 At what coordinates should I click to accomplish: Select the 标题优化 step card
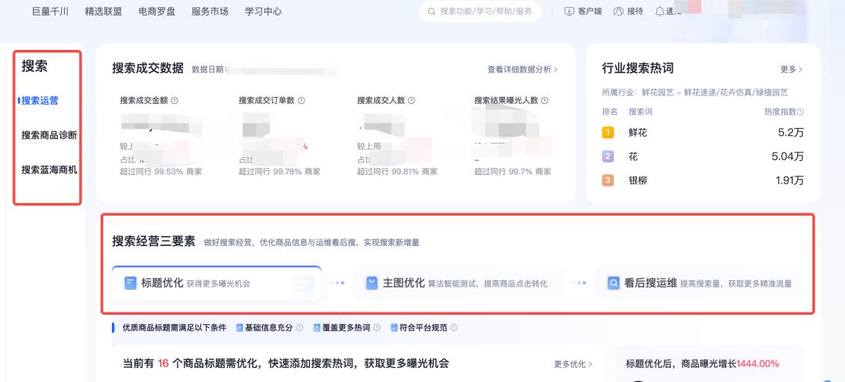pos(217,283)
